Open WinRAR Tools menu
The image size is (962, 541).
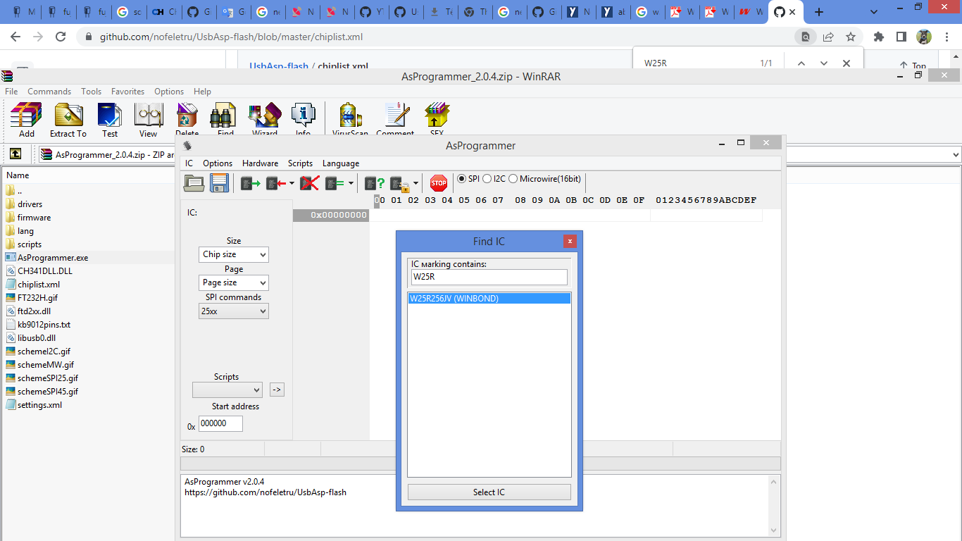[x=91, y=92]
